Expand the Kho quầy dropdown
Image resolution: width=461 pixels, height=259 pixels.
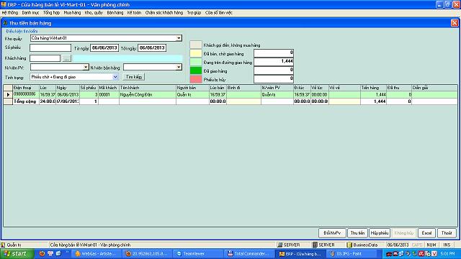(x=179, y=38)
